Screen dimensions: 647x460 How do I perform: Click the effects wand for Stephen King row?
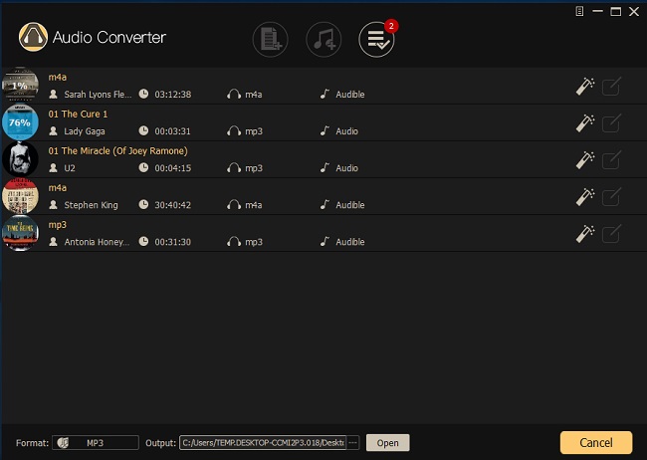pos(585,197)
